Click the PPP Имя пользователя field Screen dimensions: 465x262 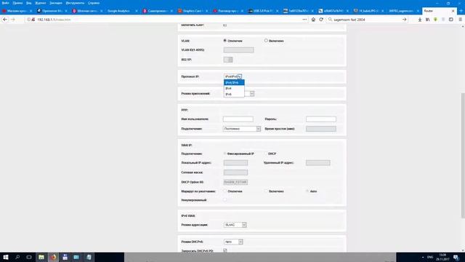(x=238, y=119)
